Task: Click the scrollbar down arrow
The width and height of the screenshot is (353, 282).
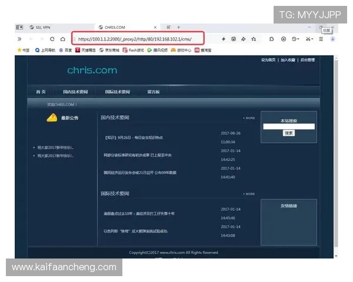Action: (336, 256)
